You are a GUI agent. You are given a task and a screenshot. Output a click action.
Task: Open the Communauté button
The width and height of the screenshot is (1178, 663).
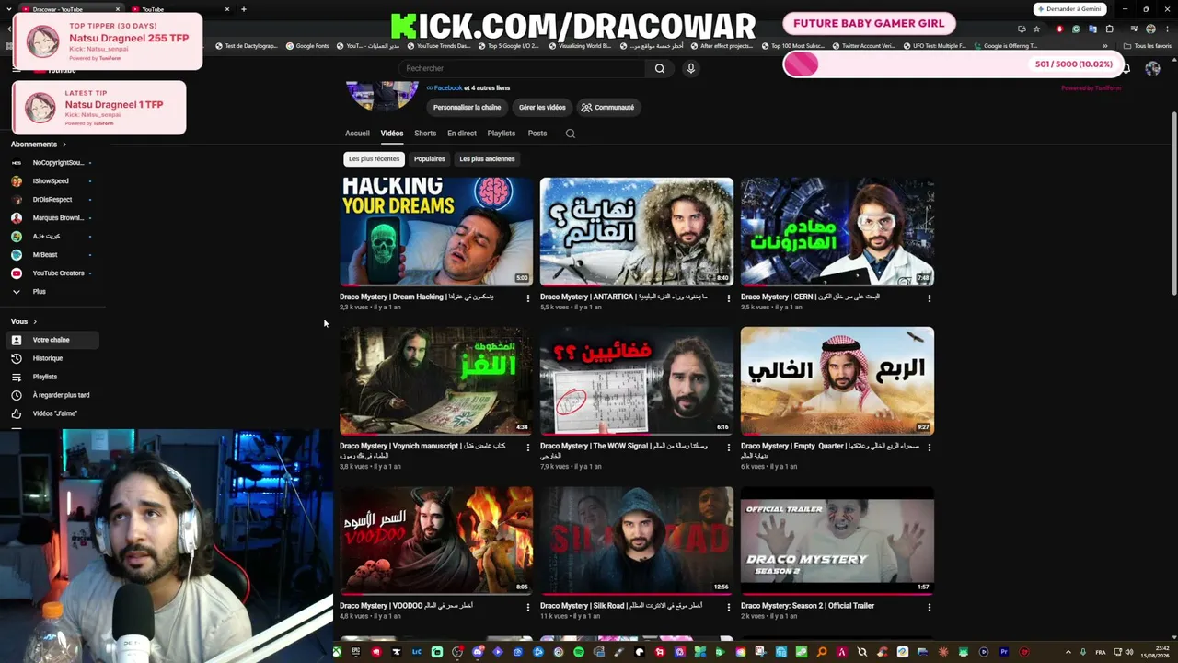pos(607,108)
